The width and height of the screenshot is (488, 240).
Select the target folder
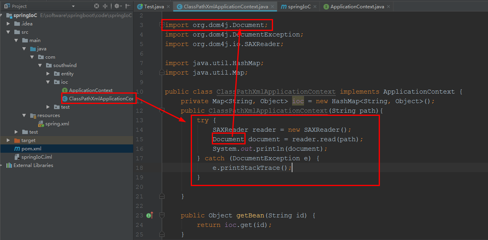click(29, 140)
